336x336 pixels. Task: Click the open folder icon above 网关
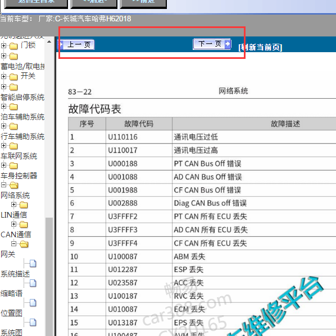24,244
